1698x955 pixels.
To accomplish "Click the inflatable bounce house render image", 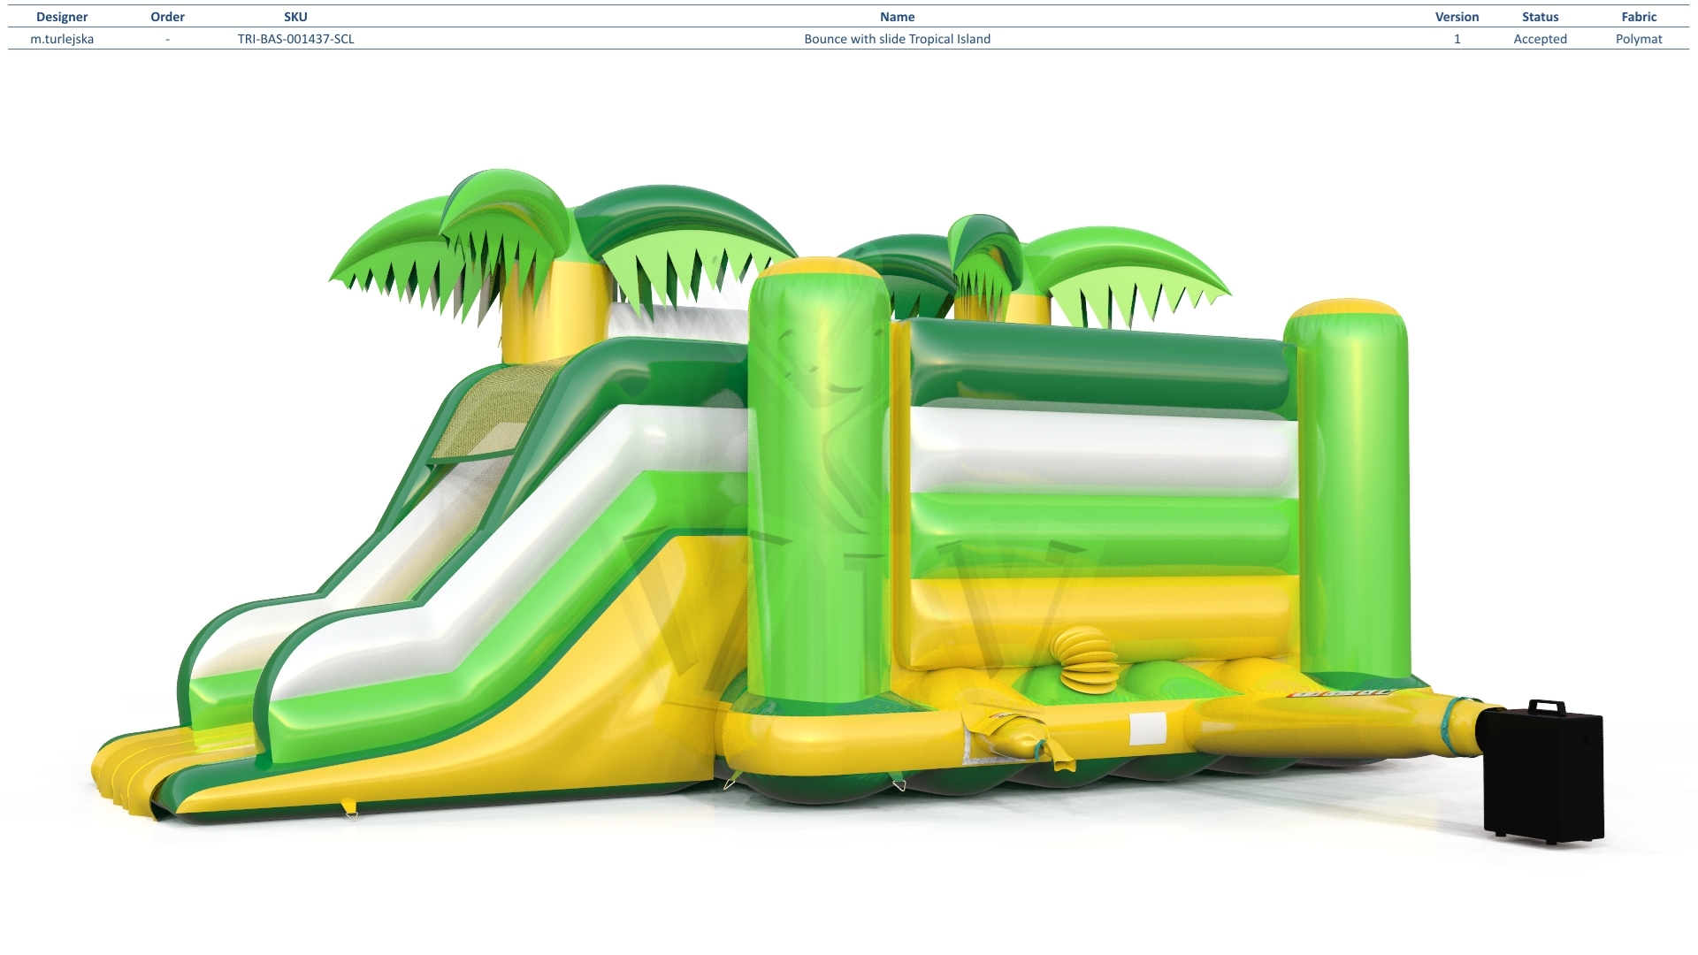I will (847, 506).
